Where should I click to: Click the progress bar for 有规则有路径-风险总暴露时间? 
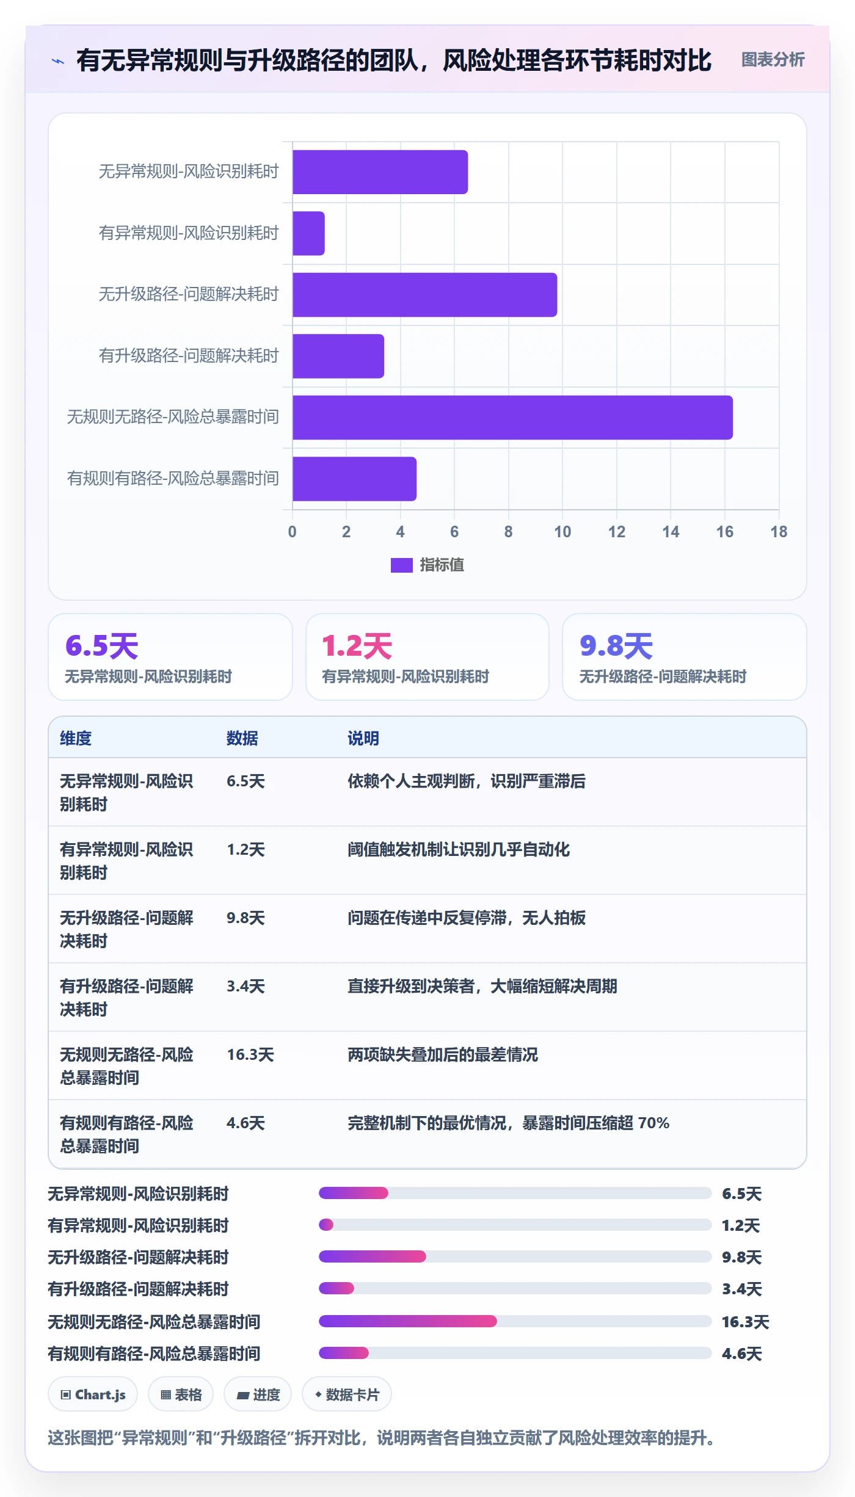pos(515,1353)
